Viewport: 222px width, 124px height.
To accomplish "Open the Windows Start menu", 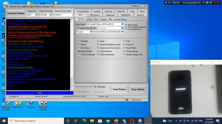I will 4,121.
